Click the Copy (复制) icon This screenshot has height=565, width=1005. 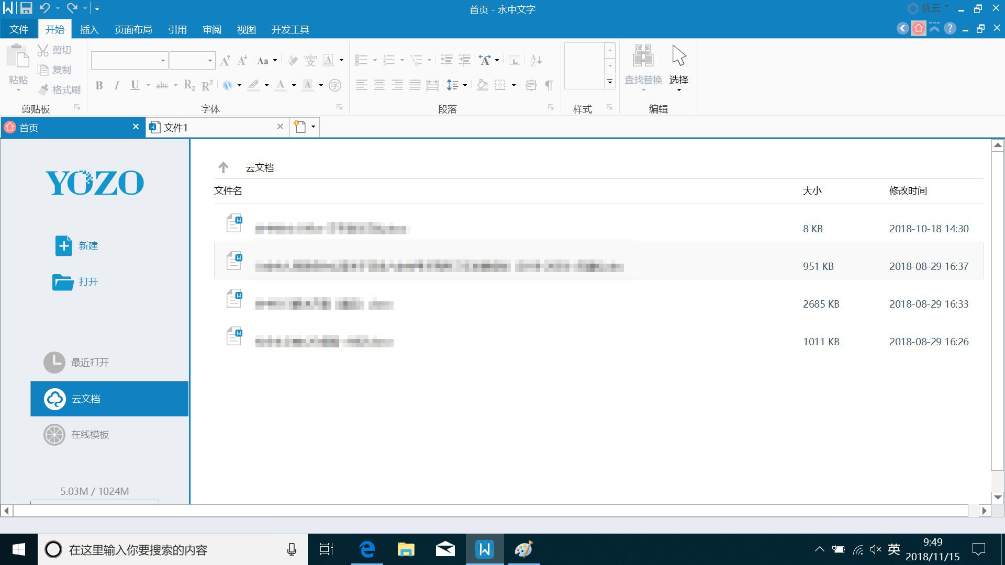click(43, 70)
